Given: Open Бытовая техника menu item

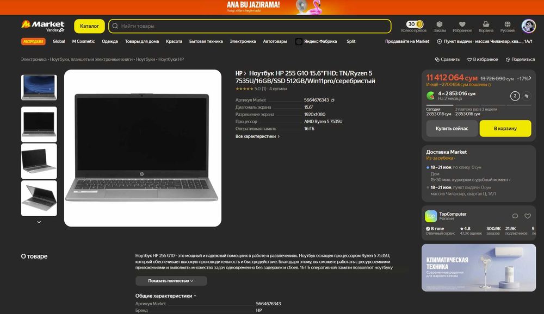Looking at the screenshot, I should tap(206, 42).
